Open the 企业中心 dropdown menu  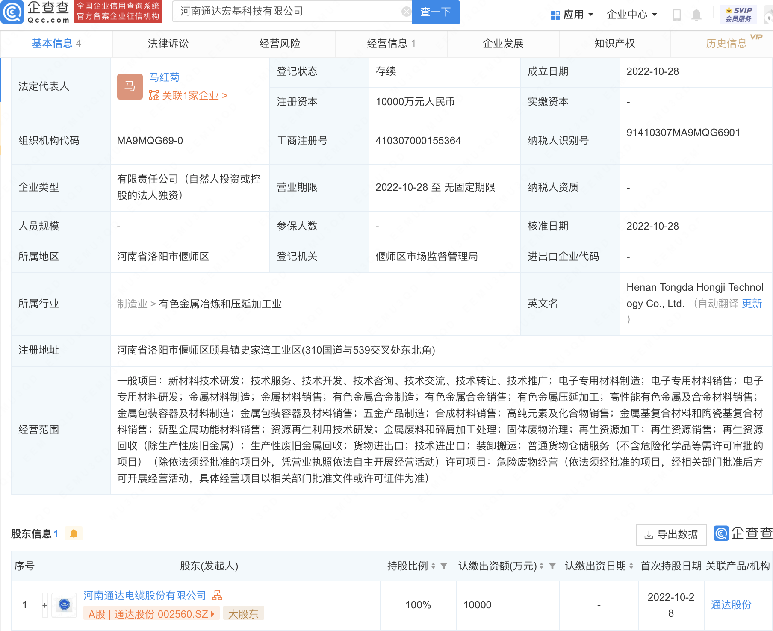coord(631,15)
